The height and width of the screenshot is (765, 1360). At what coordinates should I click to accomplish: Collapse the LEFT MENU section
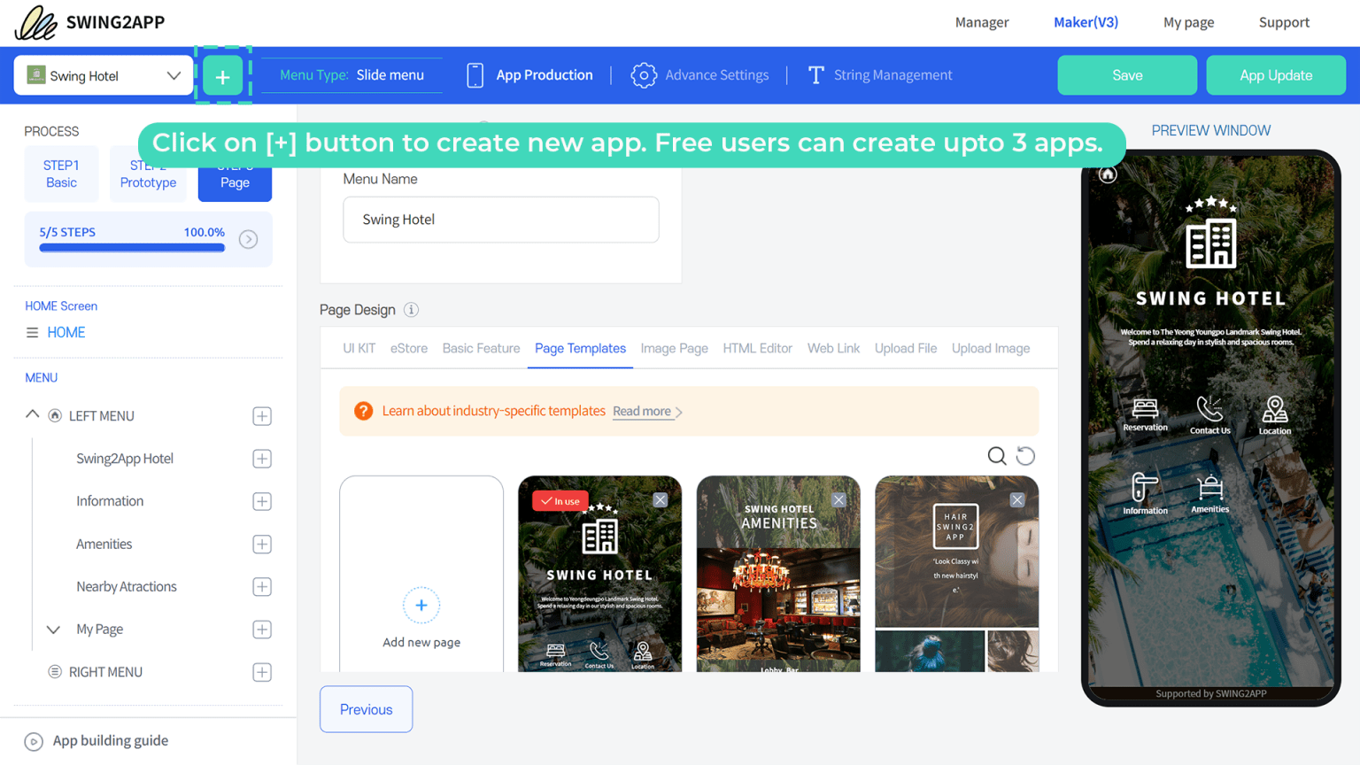tap(32, 415)
